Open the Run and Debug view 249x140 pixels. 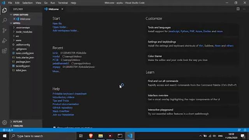[4, 40]
